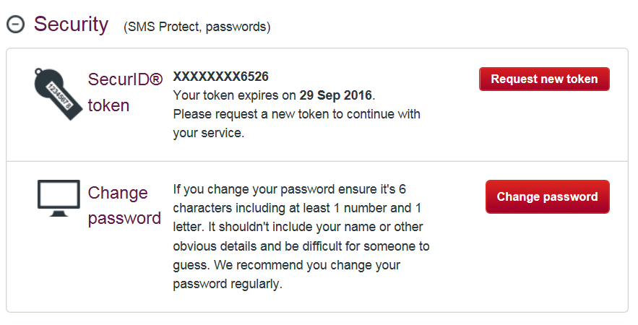Click the monitor stand below the screen icon
638x325 pixels.
[59, 213]
